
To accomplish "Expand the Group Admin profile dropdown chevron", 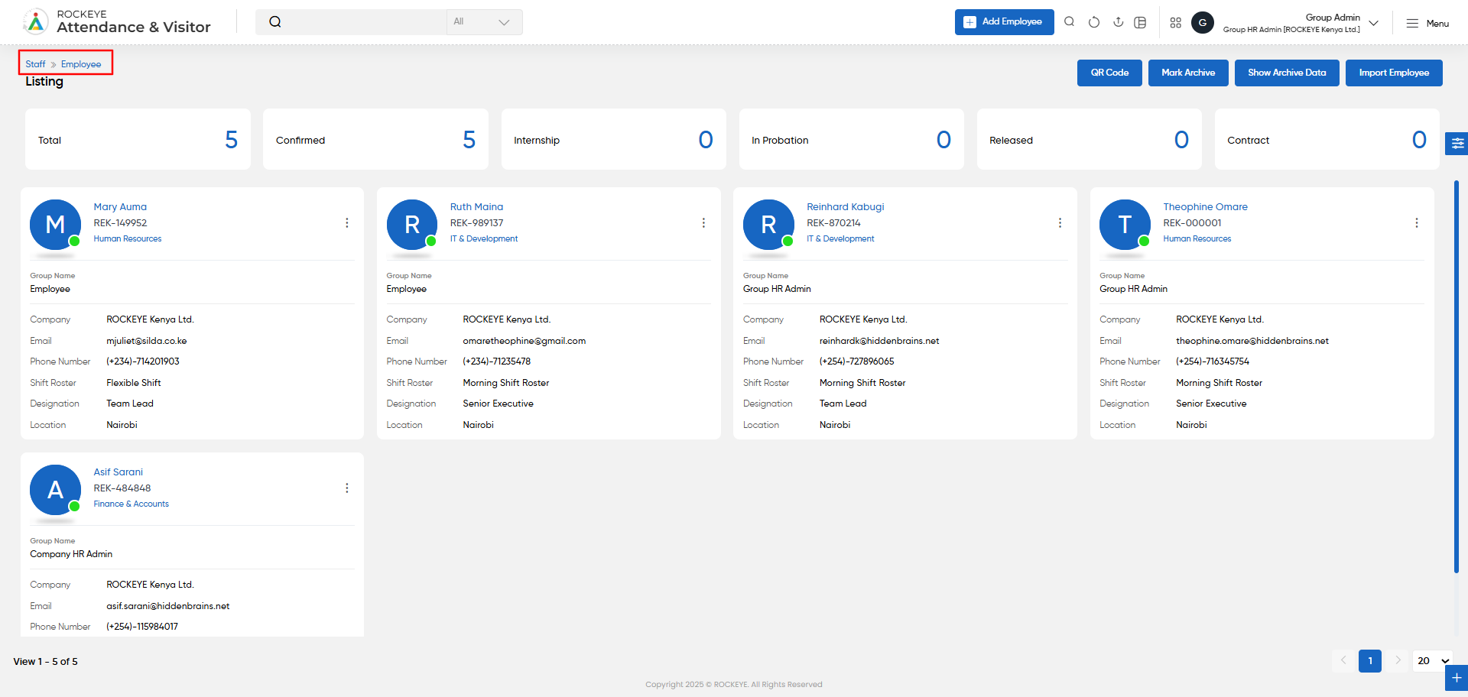I will [1374, 23].
